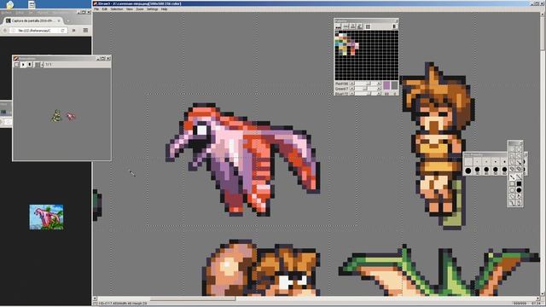Open a new browser tab
The image size is (546, 307).
click(68, 21)
